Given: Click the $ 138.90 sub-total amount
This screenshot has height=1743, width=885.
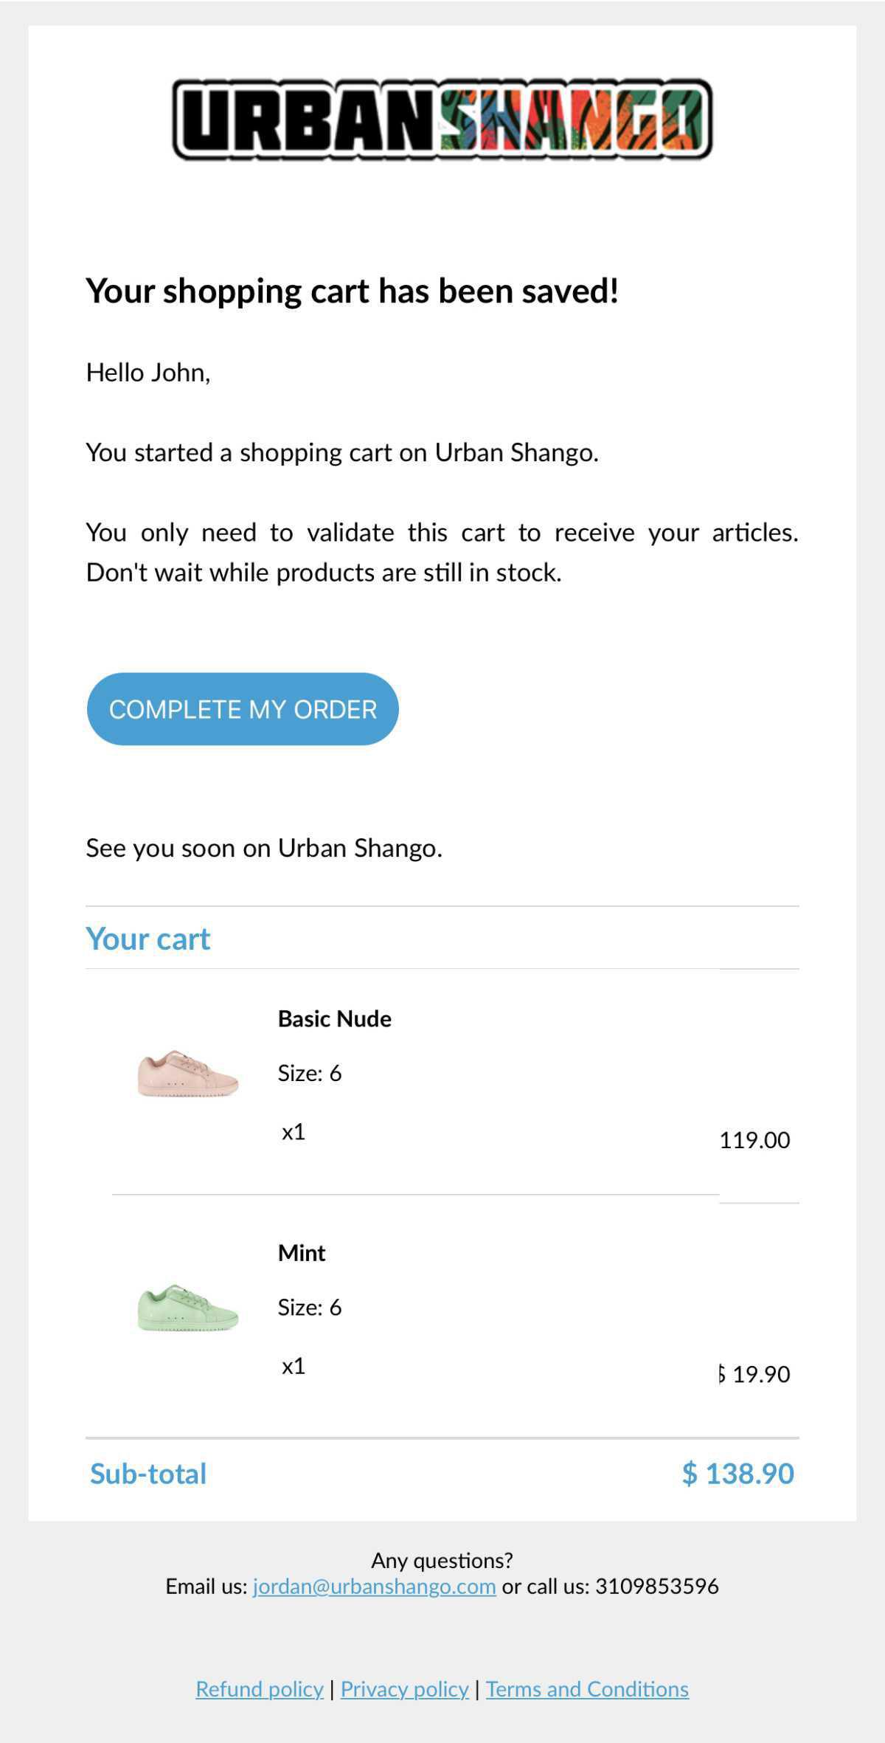Looking at the screenshot, I should (x=737, y=1474).
